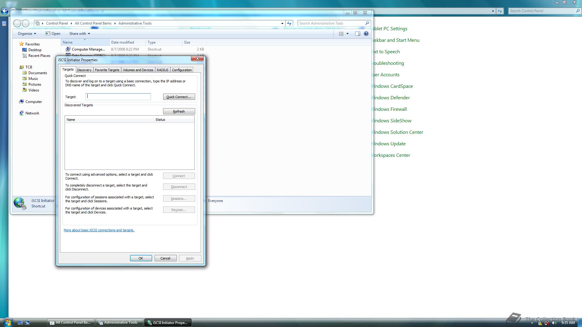
Task: Open the iSCSI Initiator Properties taskbar button
Action: (168, 323)
